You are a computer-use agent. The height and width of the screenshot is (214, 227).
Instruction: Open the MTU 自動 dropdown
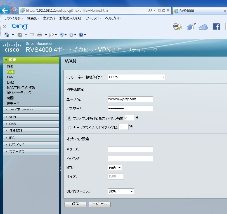115,168
